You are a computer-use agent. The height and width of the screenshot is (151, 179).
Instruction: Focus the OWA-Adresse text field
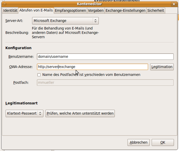[x=92, y=67]
